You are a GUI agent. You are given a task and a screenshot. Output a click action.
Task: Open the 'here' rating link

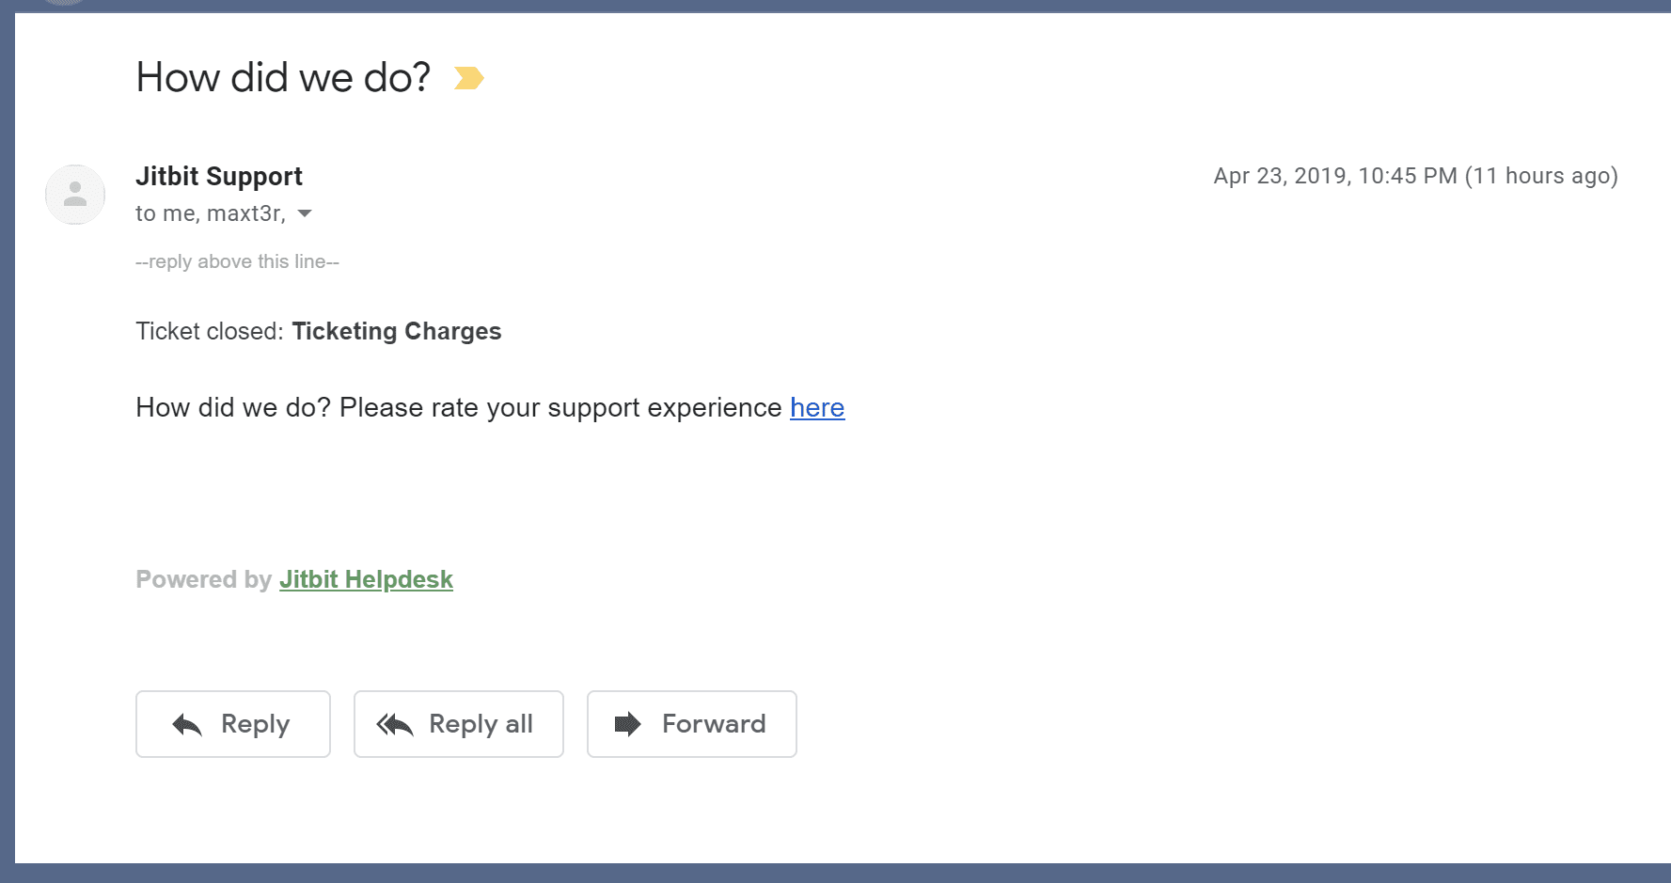click(x=817, y=408)
